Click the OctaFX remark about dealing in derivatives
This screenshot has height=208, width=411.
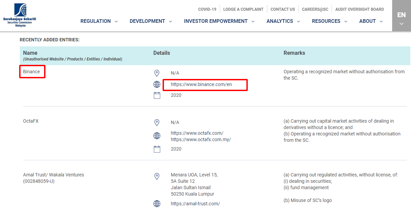[x=339, y=124]
